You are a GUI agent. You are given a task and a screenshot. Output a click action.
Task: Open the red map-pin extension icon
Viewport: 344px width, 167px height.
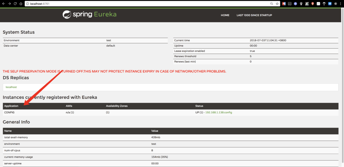tap(313, 4)
